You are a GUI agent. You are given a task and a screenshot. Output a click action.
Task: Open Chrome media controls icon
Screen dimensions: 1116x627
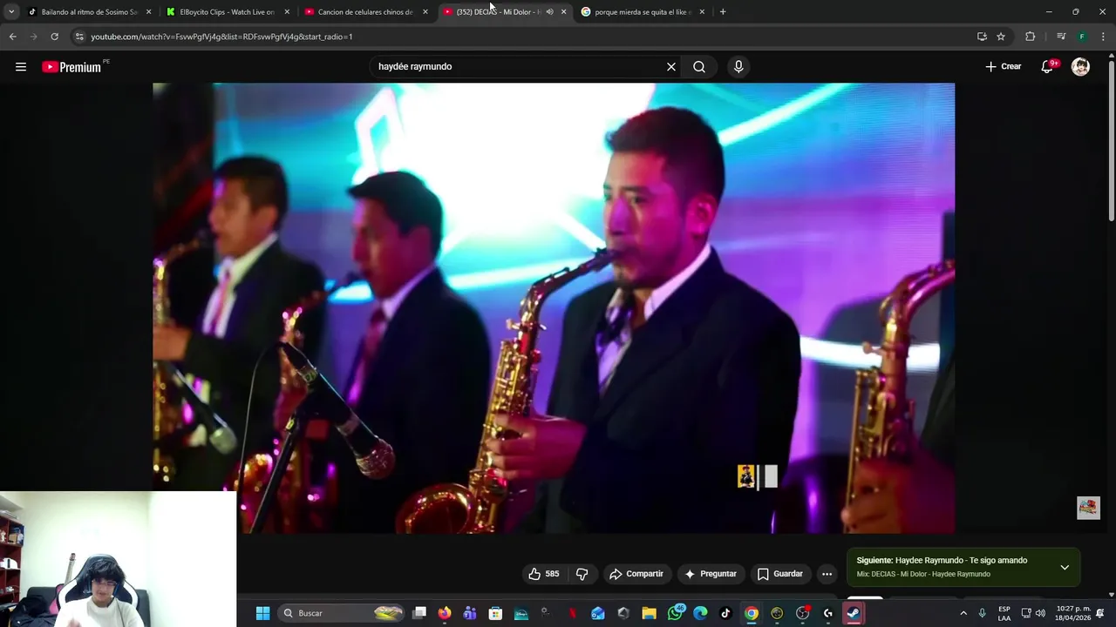[1061, 37]
